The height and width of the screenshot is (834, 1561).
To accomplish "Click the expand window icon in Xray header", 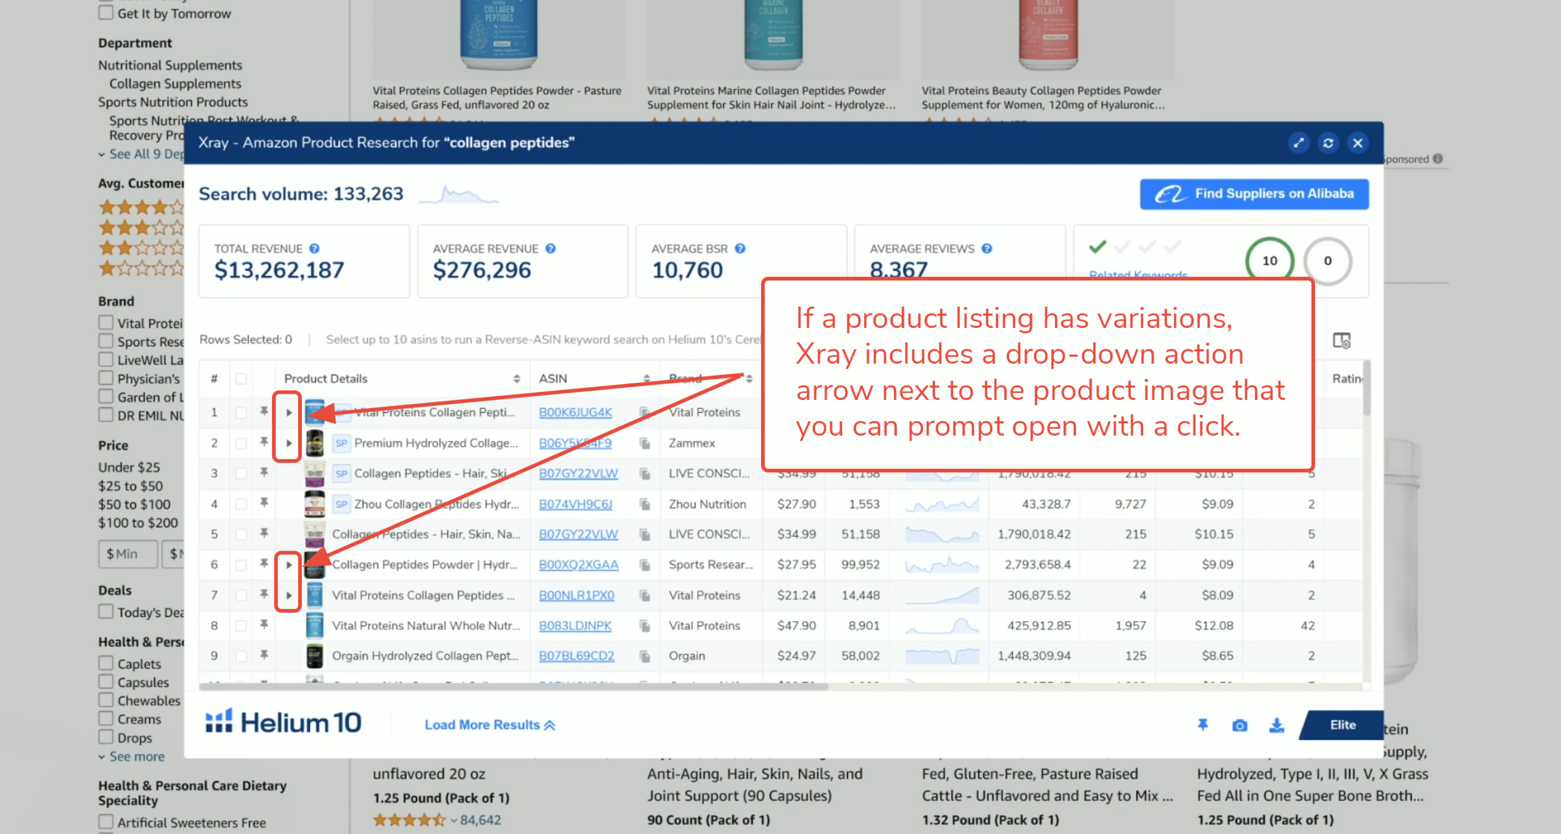I will click(x=1298, y=143).
